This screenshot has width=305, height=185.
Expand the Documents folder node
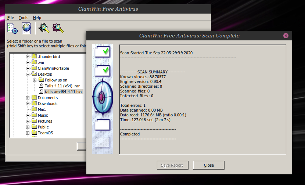click(x=28, y=98)
